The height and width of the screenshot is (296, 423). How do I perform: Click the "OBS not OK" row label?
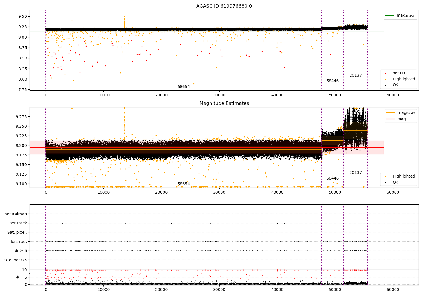click(16, 260)
